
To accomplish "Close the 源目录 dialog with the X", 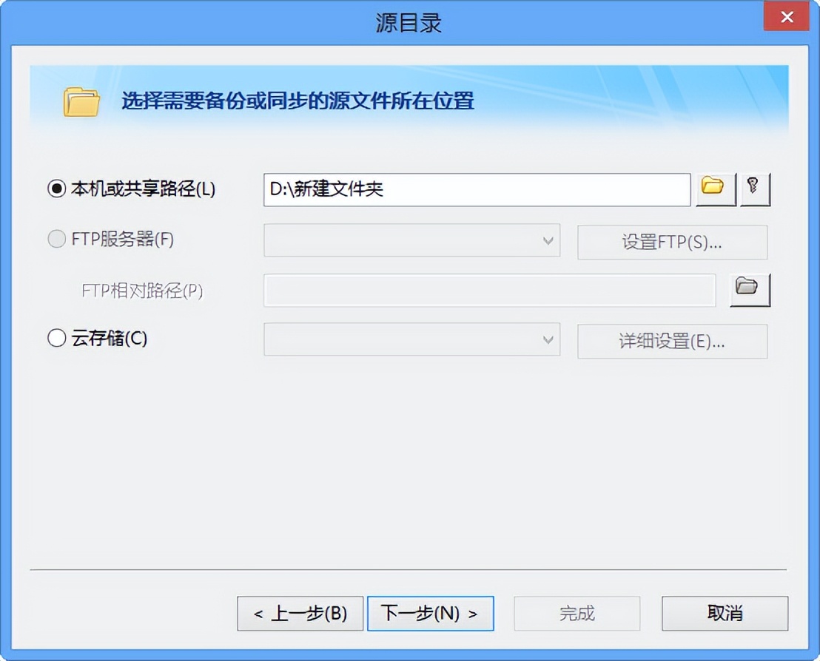I will click(x=787, y=16).
